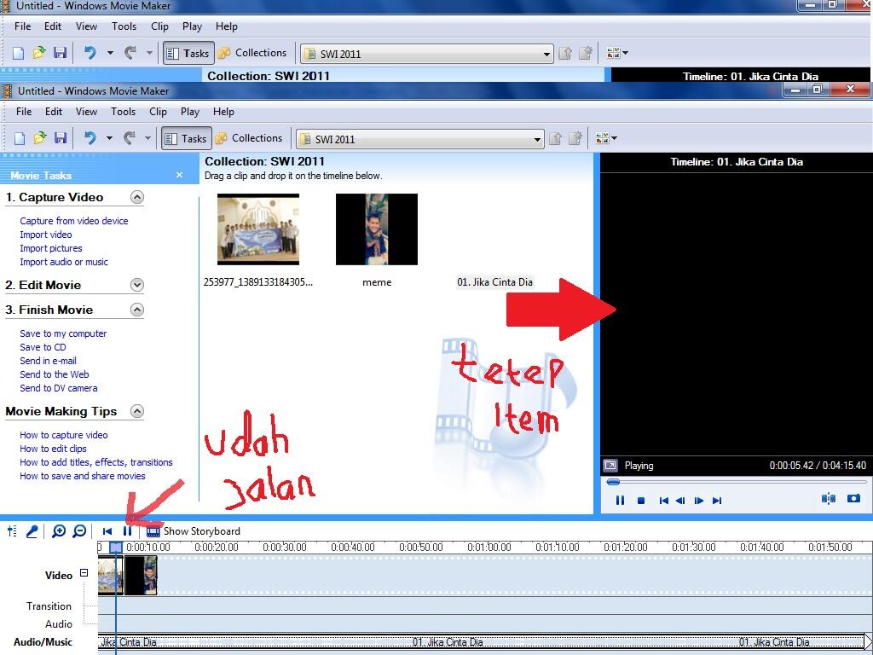Click Import pictures link

pyautogui.click(x=50, y=248)
